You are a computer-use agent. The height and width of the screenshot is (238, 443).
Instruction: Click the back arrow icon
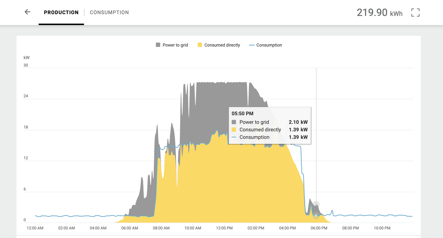(27, 12)
